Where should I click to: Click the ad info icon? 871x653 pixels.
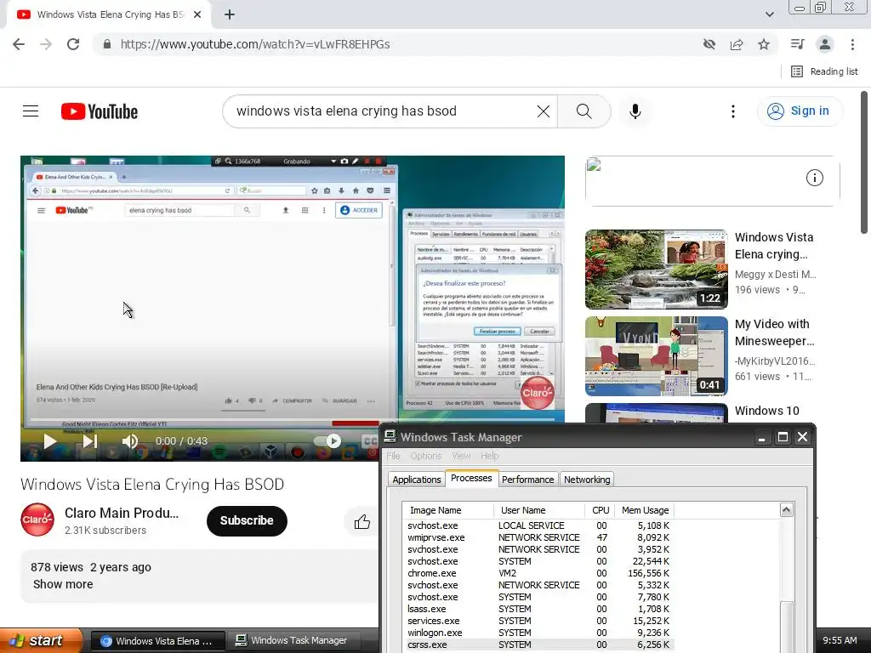814,178
